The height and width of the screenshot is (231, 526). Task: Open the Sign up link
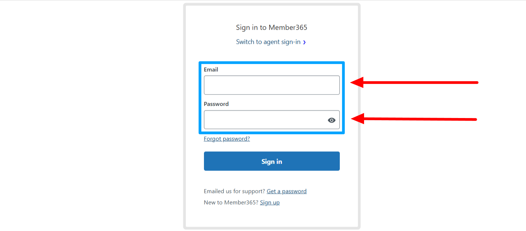click(x=270, y=202)
